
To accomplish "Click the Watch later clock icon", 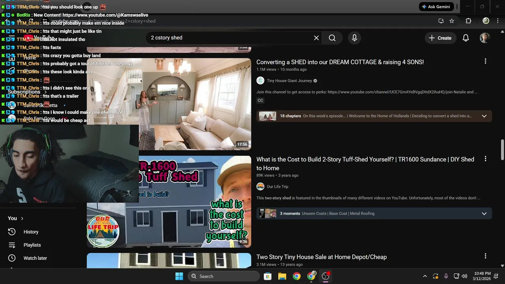I will (12, 258).
